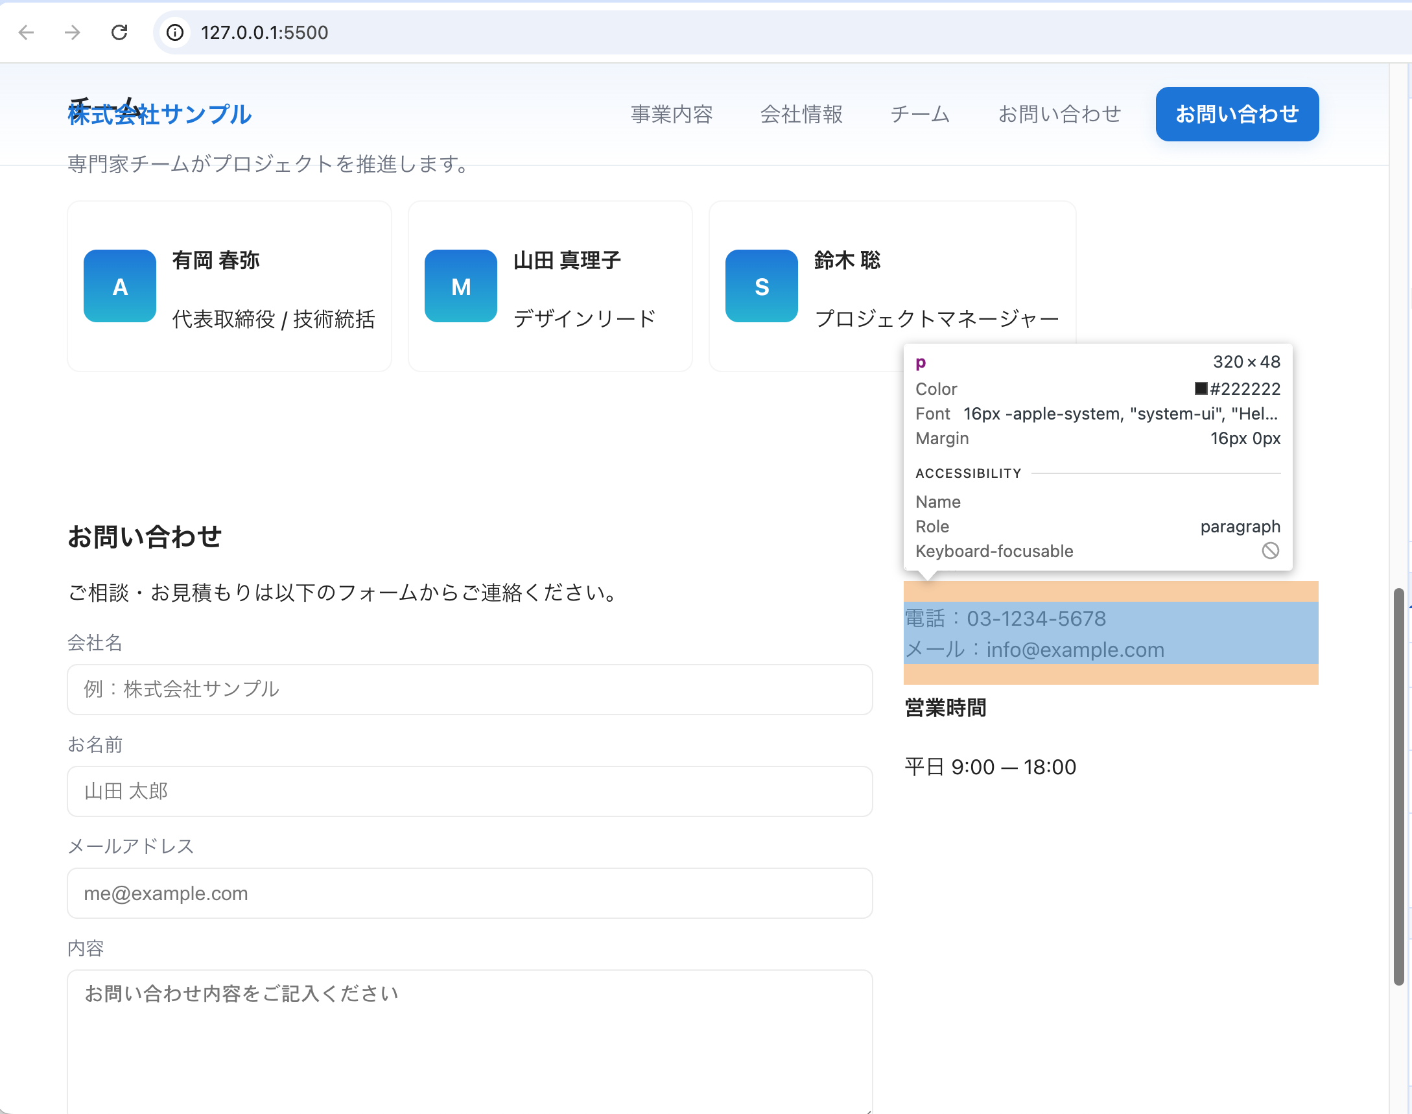Focus the お名前 input field
Screen dimensions: 1412x1114
point(469,791)
